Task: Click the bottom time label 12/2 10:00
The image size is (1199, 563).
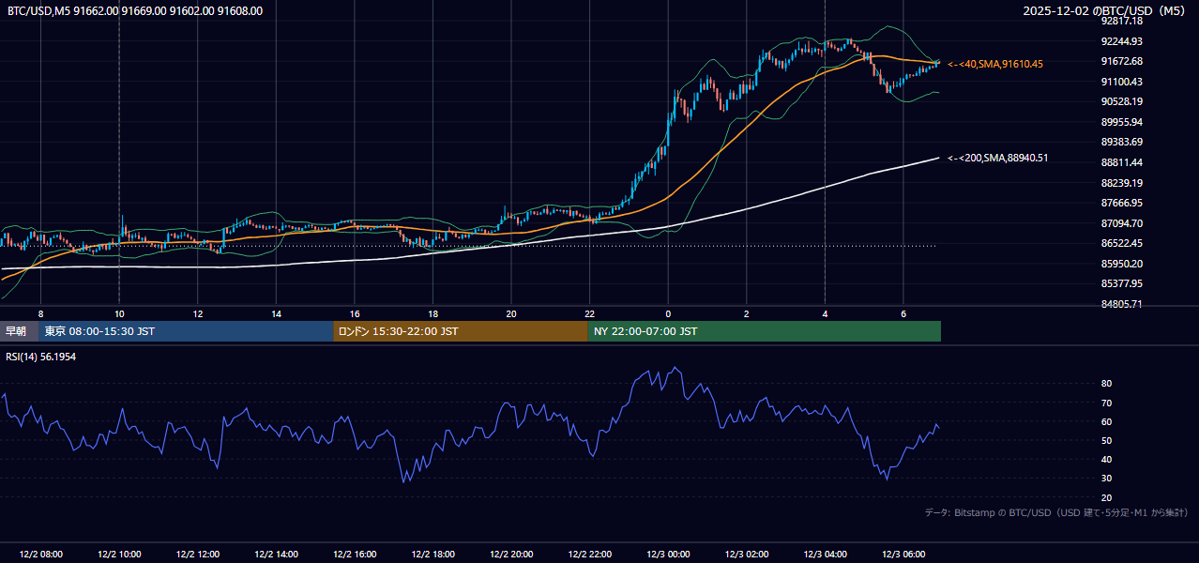Action: coord(118,555)
